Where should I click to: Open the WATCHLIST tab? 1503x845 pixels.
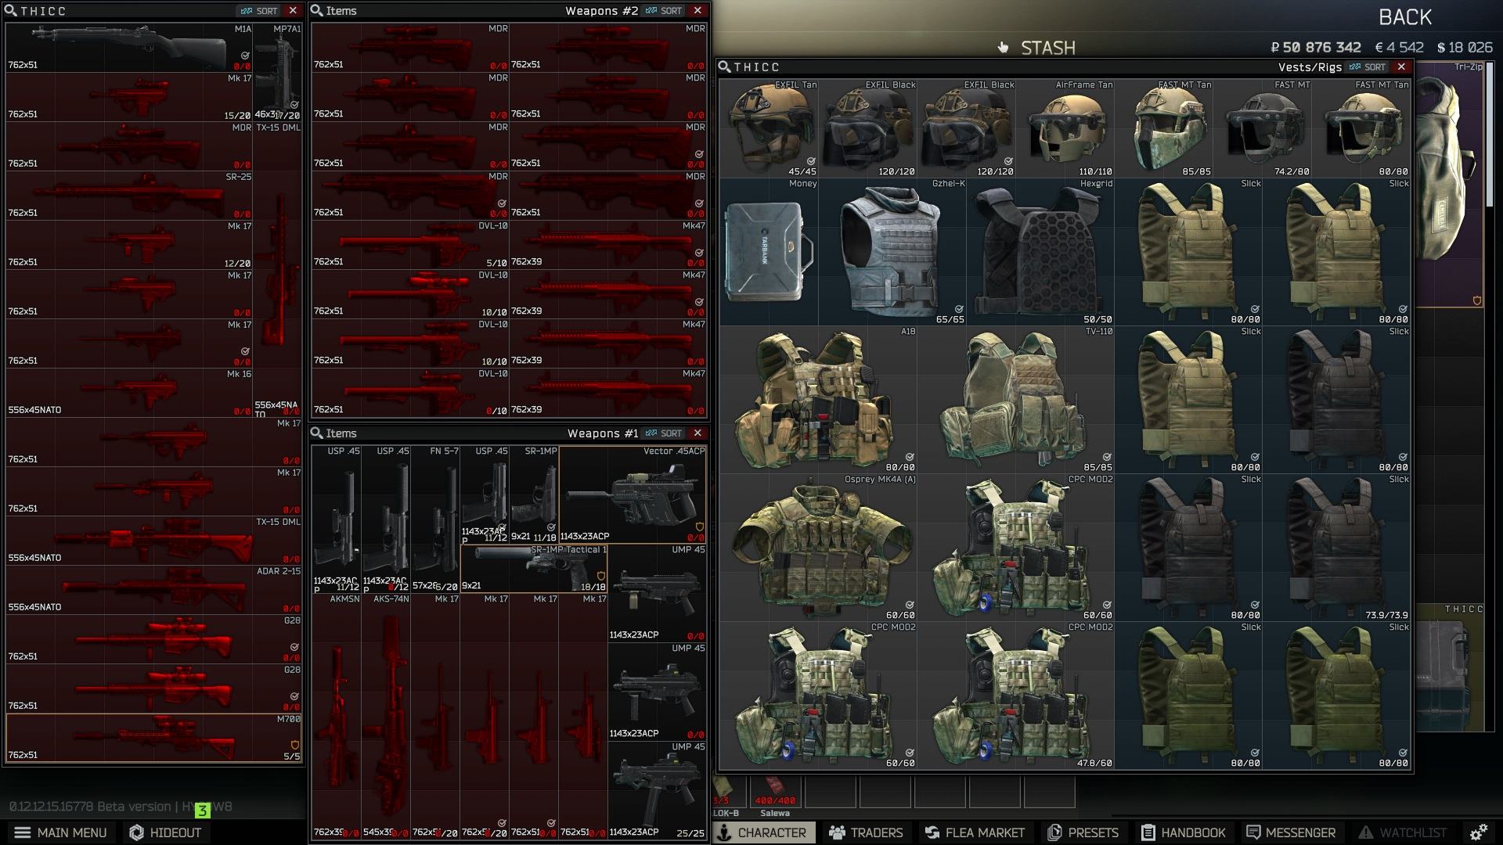click(x=1402, y=832)
